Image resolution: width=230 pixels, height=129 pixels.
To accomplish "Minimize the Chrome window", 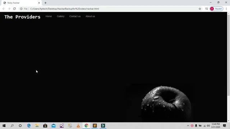I will click(211, 3).
